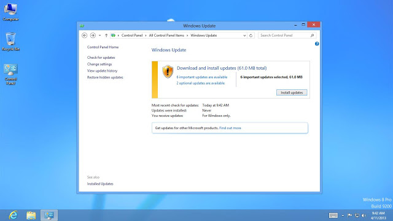Click 'For Windows only.' text

(216, 116)
